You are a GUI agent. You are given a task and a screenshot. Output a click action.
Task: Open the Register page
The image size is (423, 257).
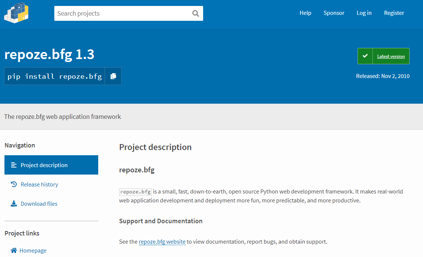(394, 13)
